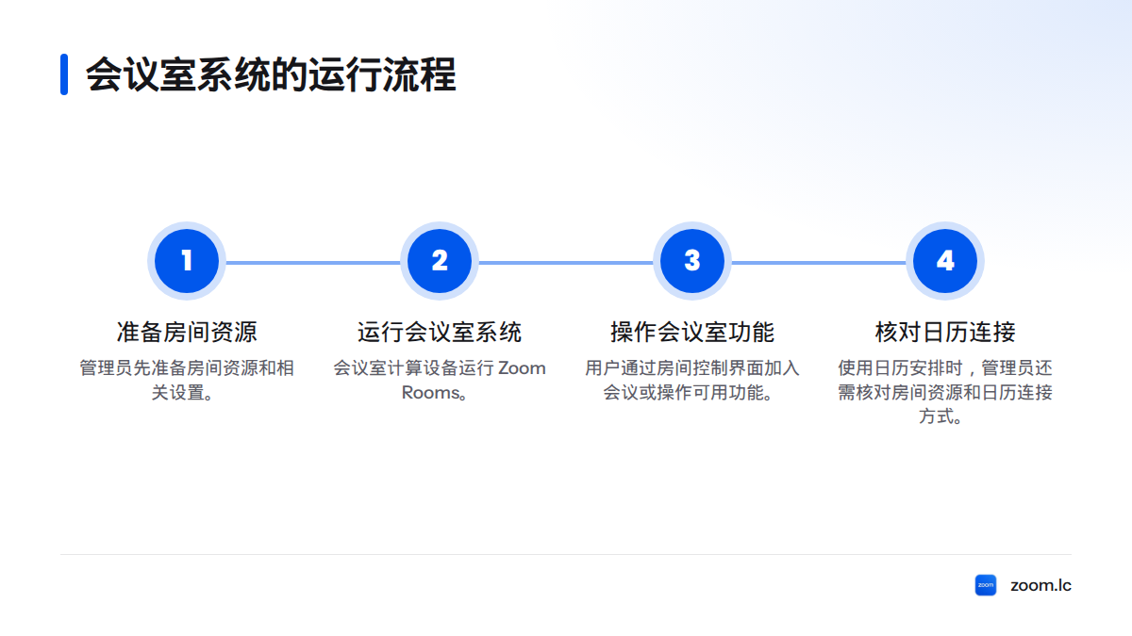The height and width of the screenshot is (636, 1132).
Task: Click the description 管理员先准备房间资源和相关设置
Action: tap(187, 380)
